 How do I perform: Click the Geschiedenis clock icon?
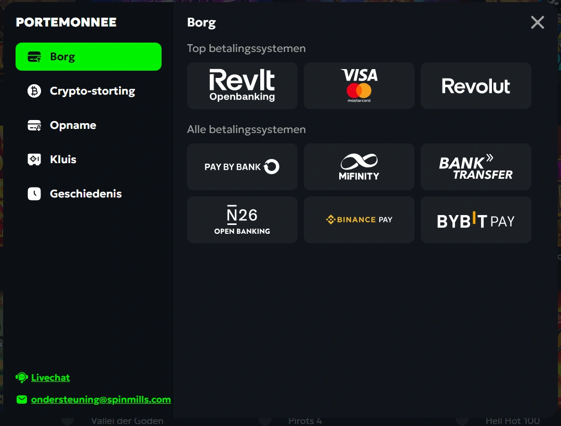click(x=34, y=194)
